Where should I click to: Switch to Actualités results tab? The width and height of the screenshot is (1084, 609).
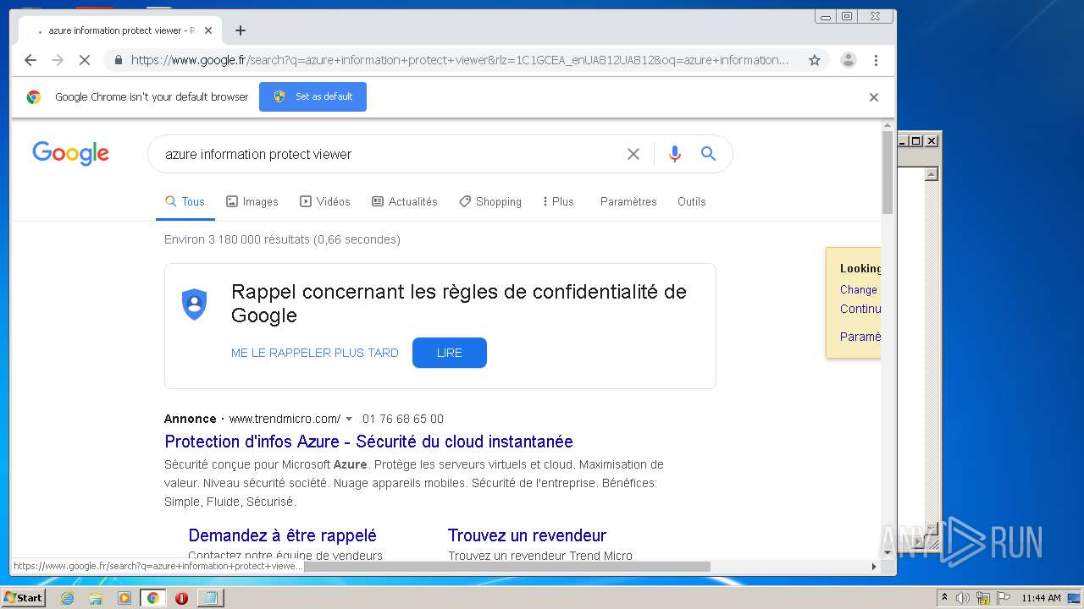point(404,201)
